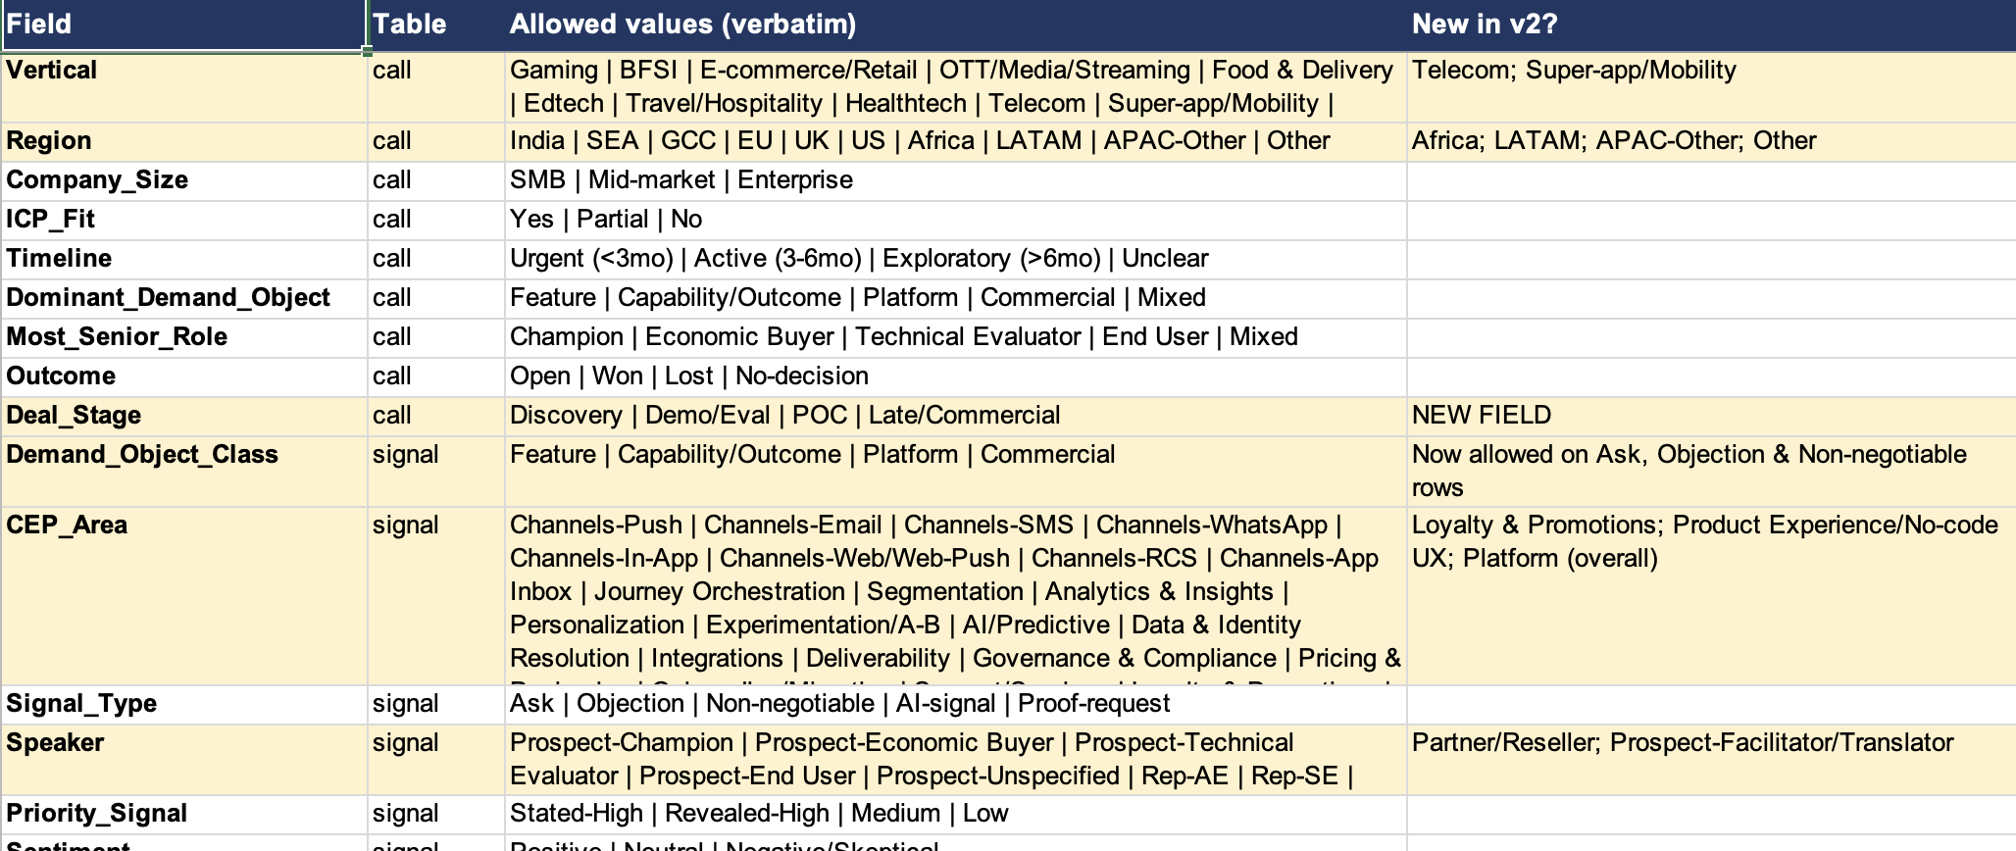Viewport: 2016px width, 851px height.
Task: Select cell starting 'Channels-Push | Channels-Email'
Action: tap(956, 596)
